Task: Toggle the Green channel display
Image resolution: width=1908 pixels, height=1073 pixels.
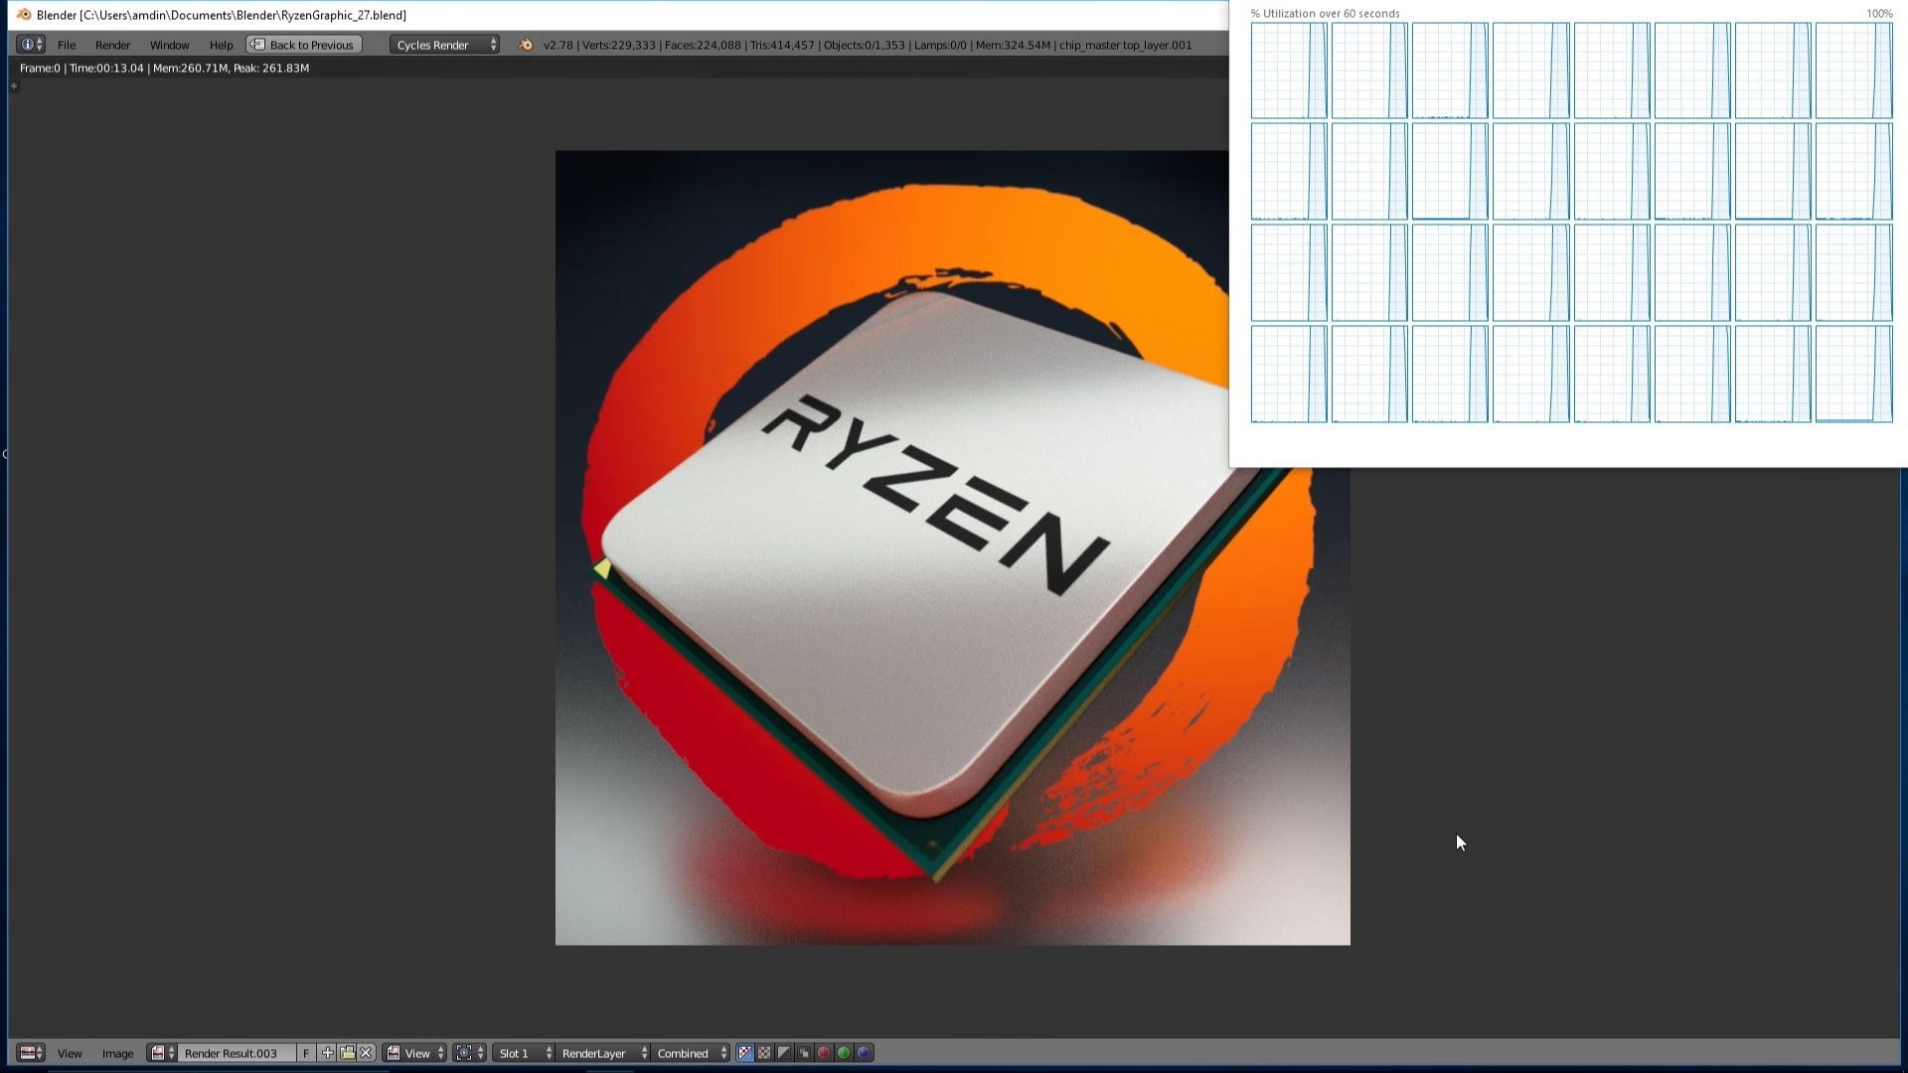Action: 844,1053
